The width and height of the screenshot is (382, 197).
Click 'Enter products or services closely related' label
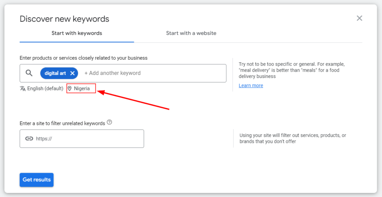pyautogui.click(x=84, y=58)
